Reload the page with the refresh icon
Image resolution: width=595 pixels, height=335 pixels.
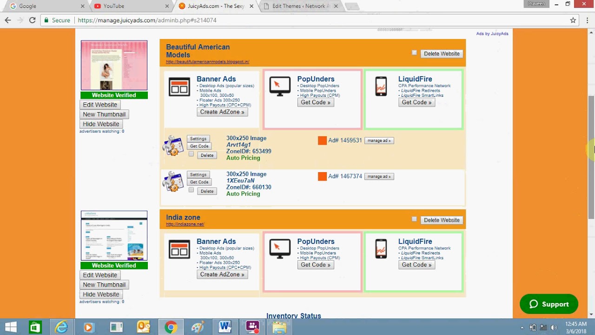click(x=32, y=20)
